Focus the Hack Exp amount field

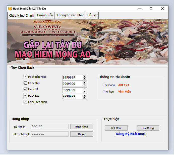(x=73, y=96)
